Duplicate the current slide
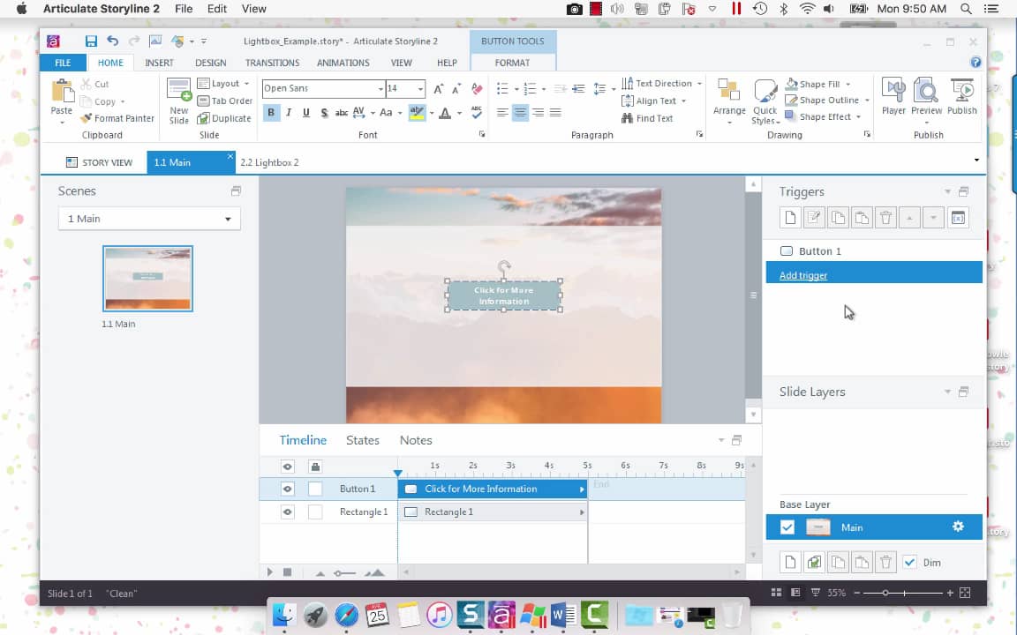 pyautogui.click(x=224, y=118)
